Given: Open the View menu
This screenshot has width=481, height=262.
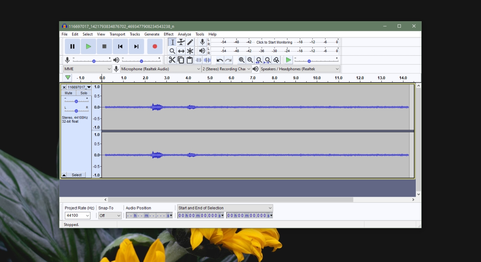Looking at the screenshot, I should [x=101, y=34].
